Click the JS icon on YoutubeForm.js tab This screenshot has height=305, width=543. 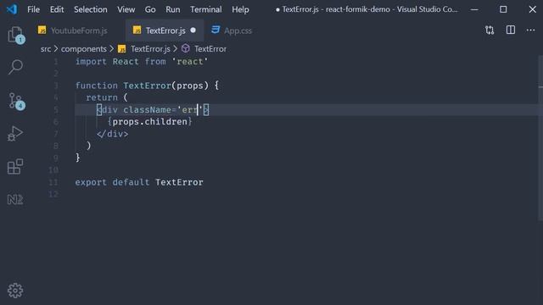pyautogui.click(x=42, y=30)
